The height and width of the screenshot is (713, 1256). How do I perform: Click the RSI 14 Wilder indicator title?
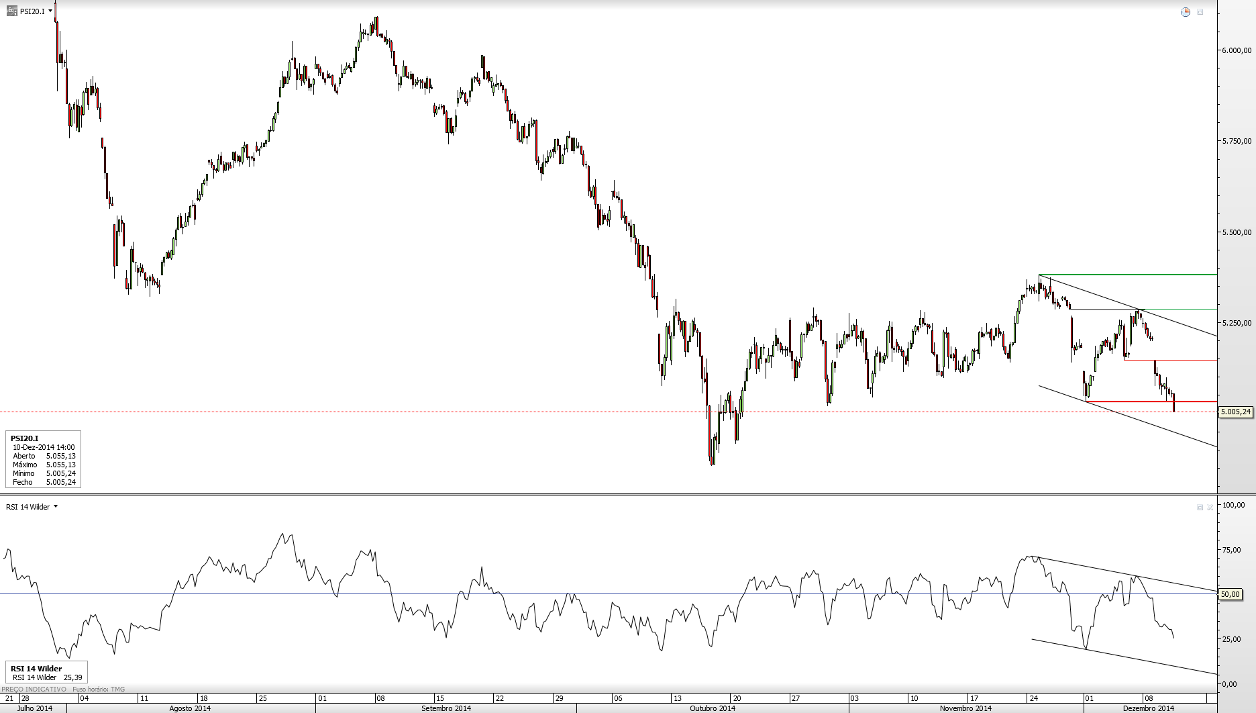click(x=28, y=507)
